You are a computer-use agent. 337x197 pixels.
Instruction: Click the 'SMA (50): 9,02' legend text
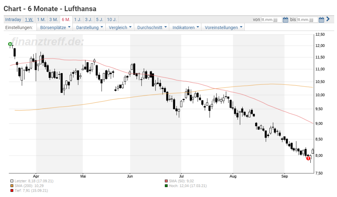(x=182, y=181)
